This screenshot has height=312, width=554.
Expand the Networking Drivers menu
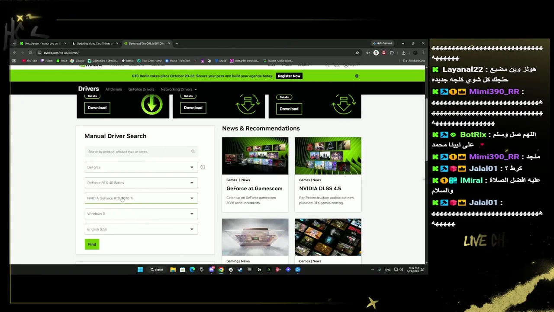coord(179,89)
